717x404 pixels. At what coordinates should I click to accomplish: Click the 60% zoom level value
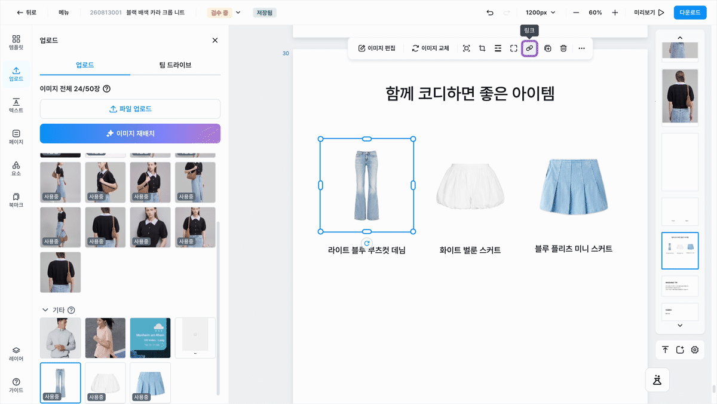[x=595, y=13]
